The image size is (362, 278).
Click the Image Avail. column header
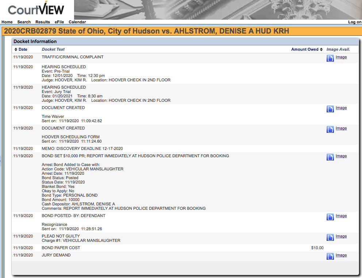[x=338, y=49]
